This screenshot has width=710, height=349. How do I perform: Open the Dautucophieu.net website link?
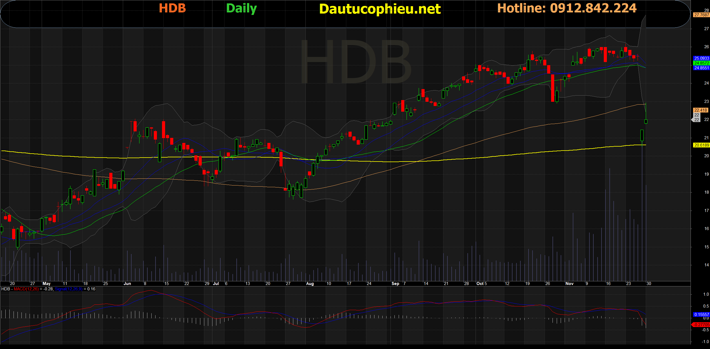(x=380, y=9)
